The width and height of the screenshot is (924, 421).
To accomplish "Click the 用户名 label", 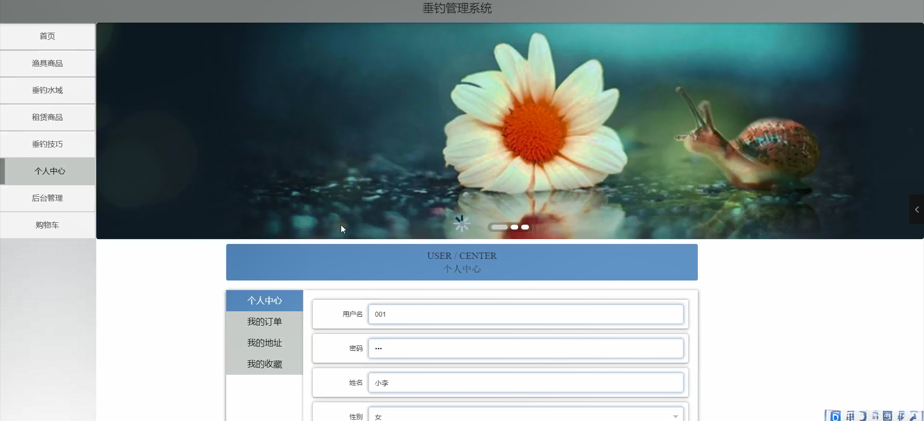I will (x=353, y=314).
